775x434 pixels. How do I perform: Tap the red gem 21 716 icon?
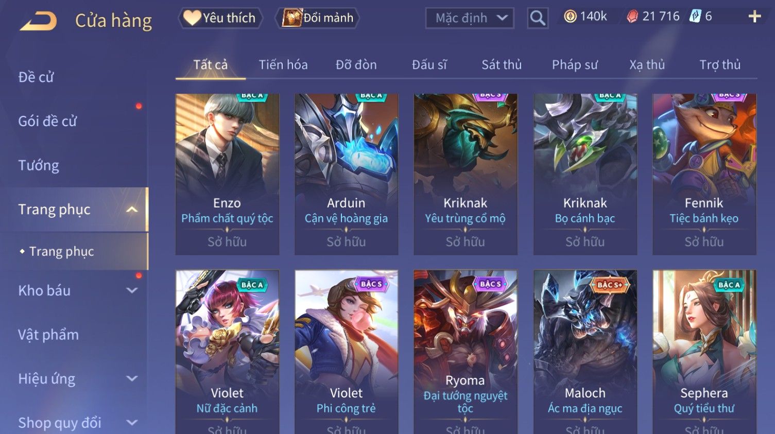point(632,16)
